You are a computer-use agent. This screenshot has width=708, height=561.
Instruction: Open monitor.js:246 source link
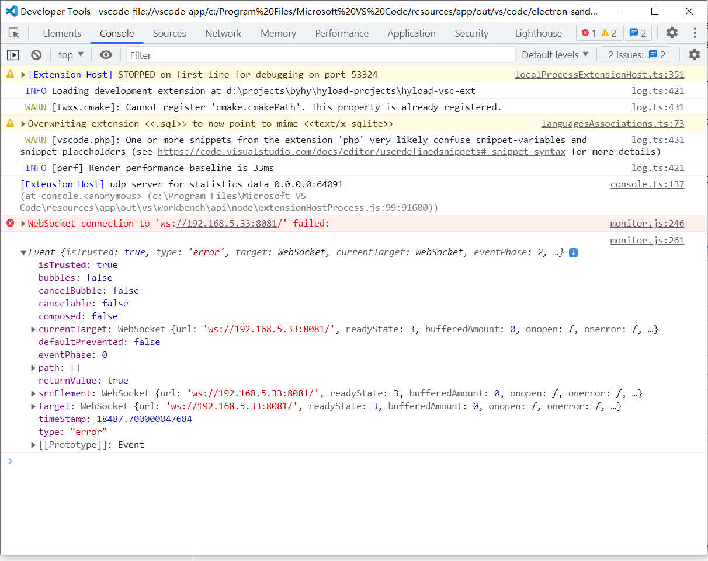pos(647,224)
